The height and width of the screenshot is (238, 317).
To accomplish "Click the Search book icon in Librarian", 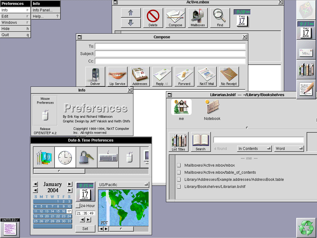I will 201,142.
